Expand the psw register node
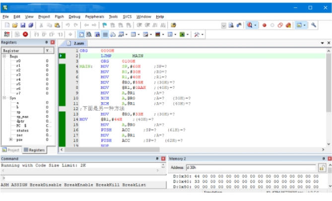Screen dimensions: 332x201 (x=11, y=139)
